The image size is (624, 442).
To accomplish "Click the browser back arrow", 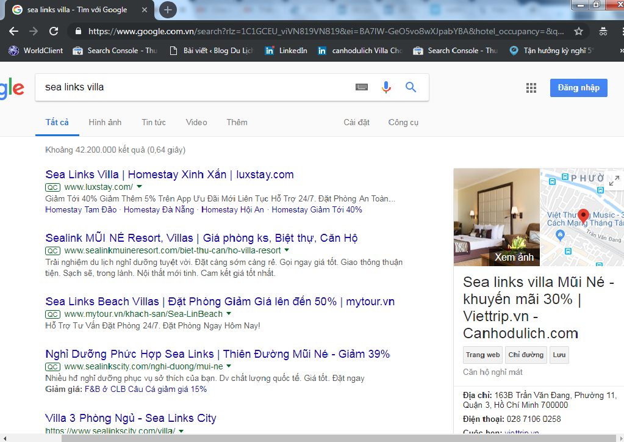I will pyautogui.click(x=13, y=31).
